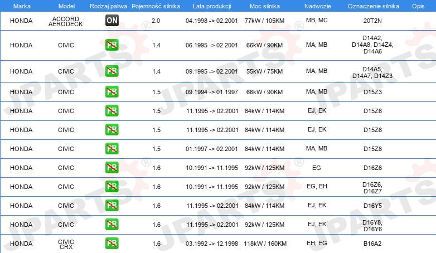Screen dimensions: 436x253
Task: Click the 66kW / 90KM cell in the D15Z3 row
Action: (264, 92)
